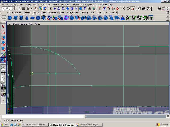Viewport: 170px width, 127px height.
Task: Click the Windows Start button
Action: [x=5, y=125]
